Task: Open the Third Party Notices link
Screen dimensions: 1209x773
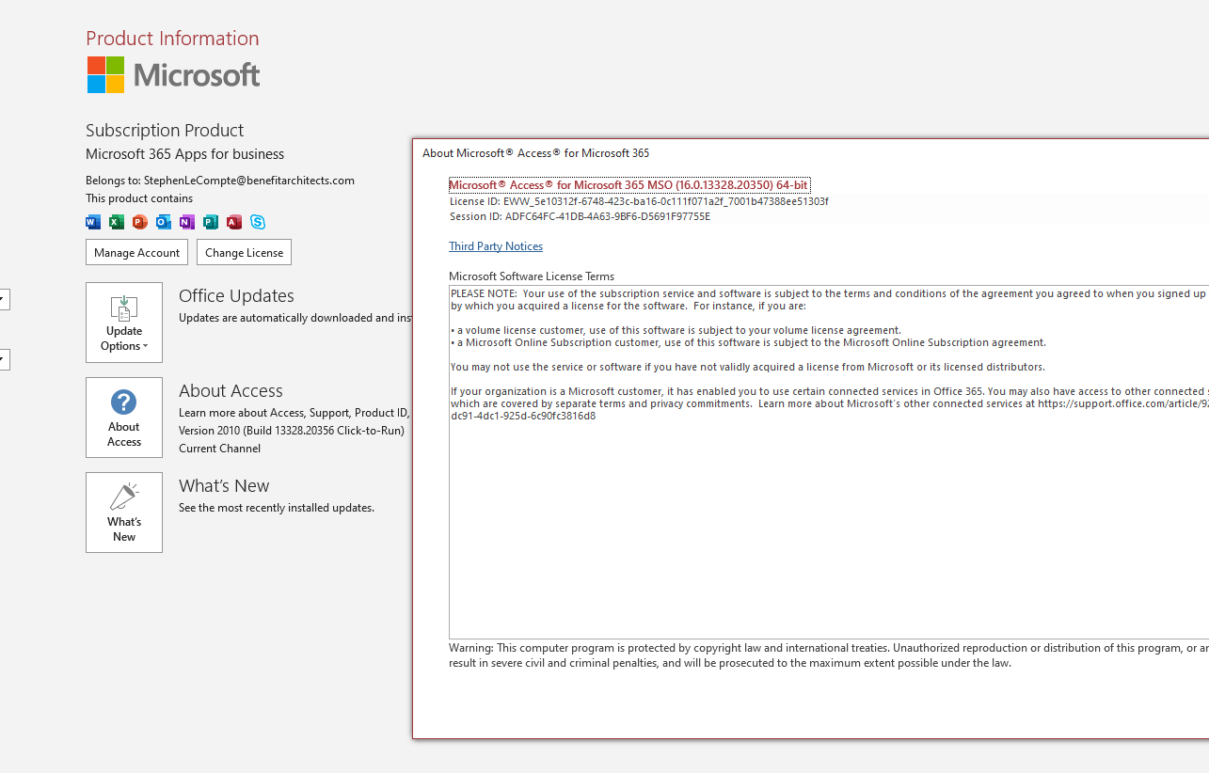Action: point(496,246)
